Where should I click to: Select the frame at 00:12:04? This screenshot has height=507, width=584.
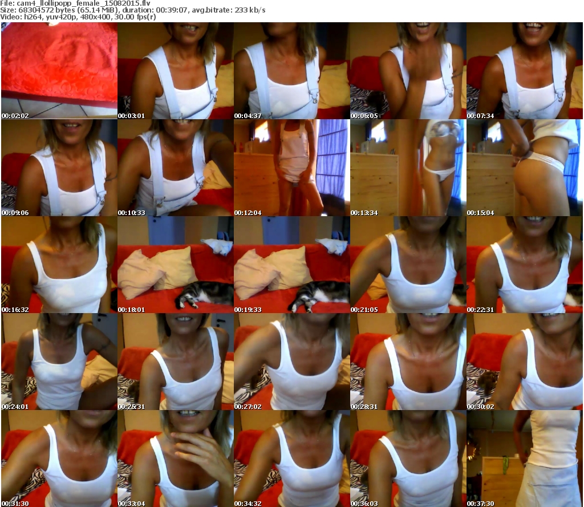292,168
